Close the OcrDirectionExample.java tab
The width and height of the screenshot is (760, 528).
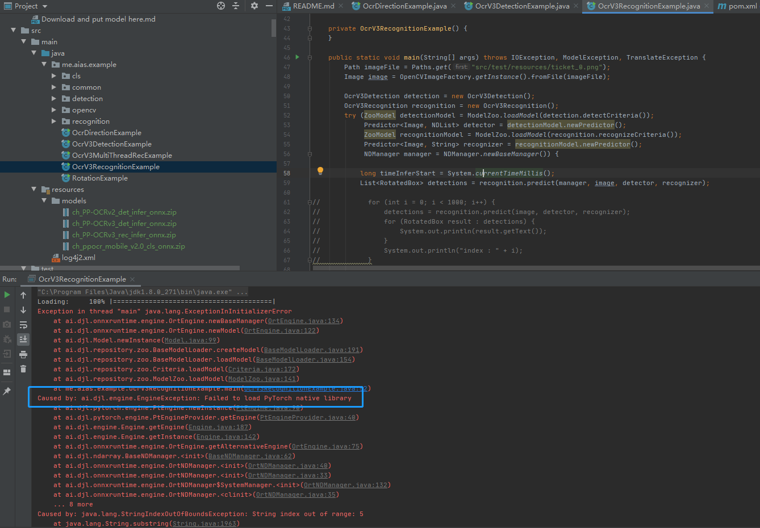point(454,6)
